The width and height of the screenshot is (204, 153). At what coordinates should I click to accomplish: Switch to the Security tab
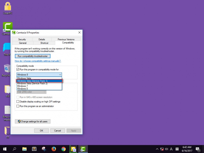pyautogui.click(x=22, y=39)
